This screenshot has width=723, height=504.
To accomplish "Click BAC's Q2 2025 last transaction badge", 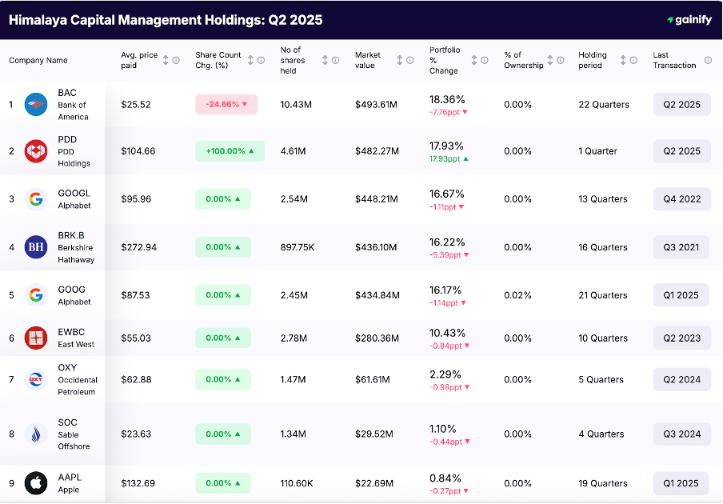I will (x=682, y=105).
